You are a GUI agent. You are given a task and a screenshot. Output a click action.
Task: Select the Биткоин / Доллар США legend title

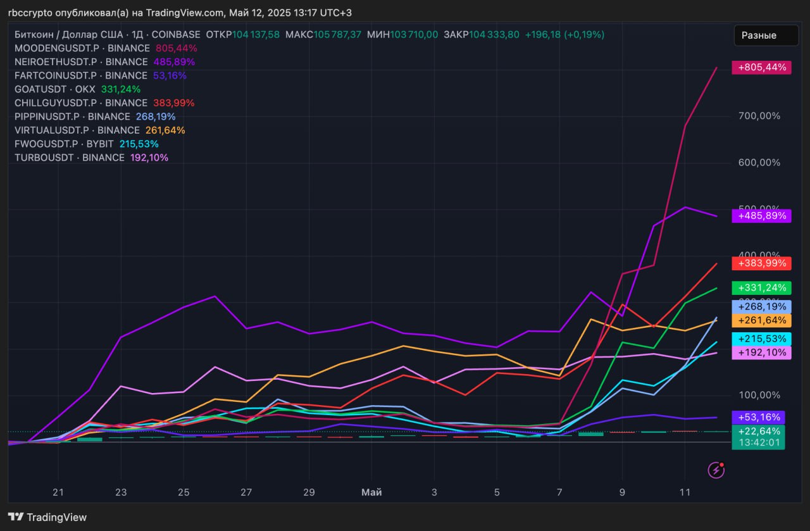click(x=70, y=35)
